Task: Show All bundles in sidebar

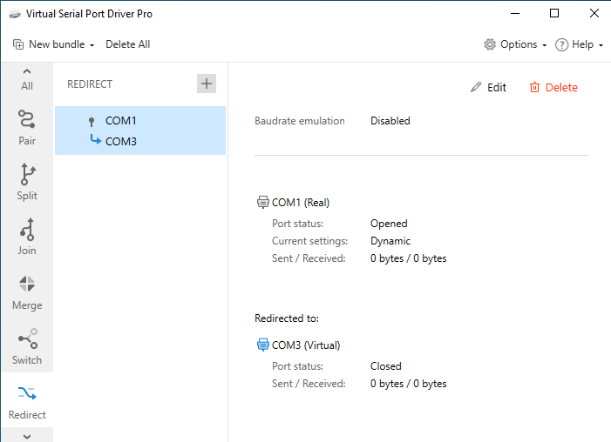Action: tap(27, 85)
